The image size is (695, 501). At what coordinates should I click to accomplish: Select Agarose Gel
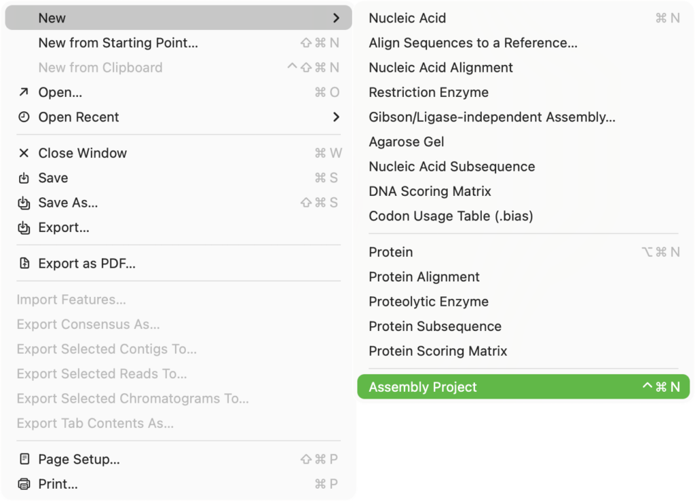pos(406,142)
